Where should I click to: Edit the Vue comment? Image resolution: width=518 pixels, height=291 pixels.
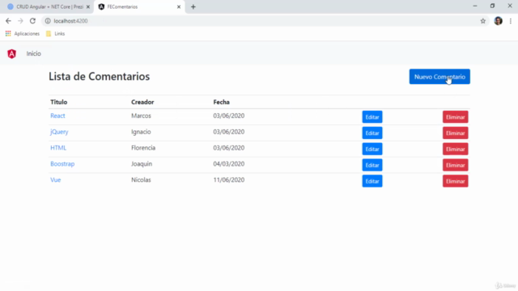372,181
